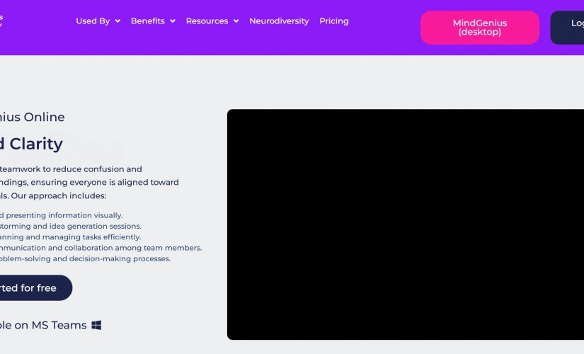The width and height of the screenshot is (584, 354).
Task: Go to the Neurodiversity page
Action: [279, 21]
